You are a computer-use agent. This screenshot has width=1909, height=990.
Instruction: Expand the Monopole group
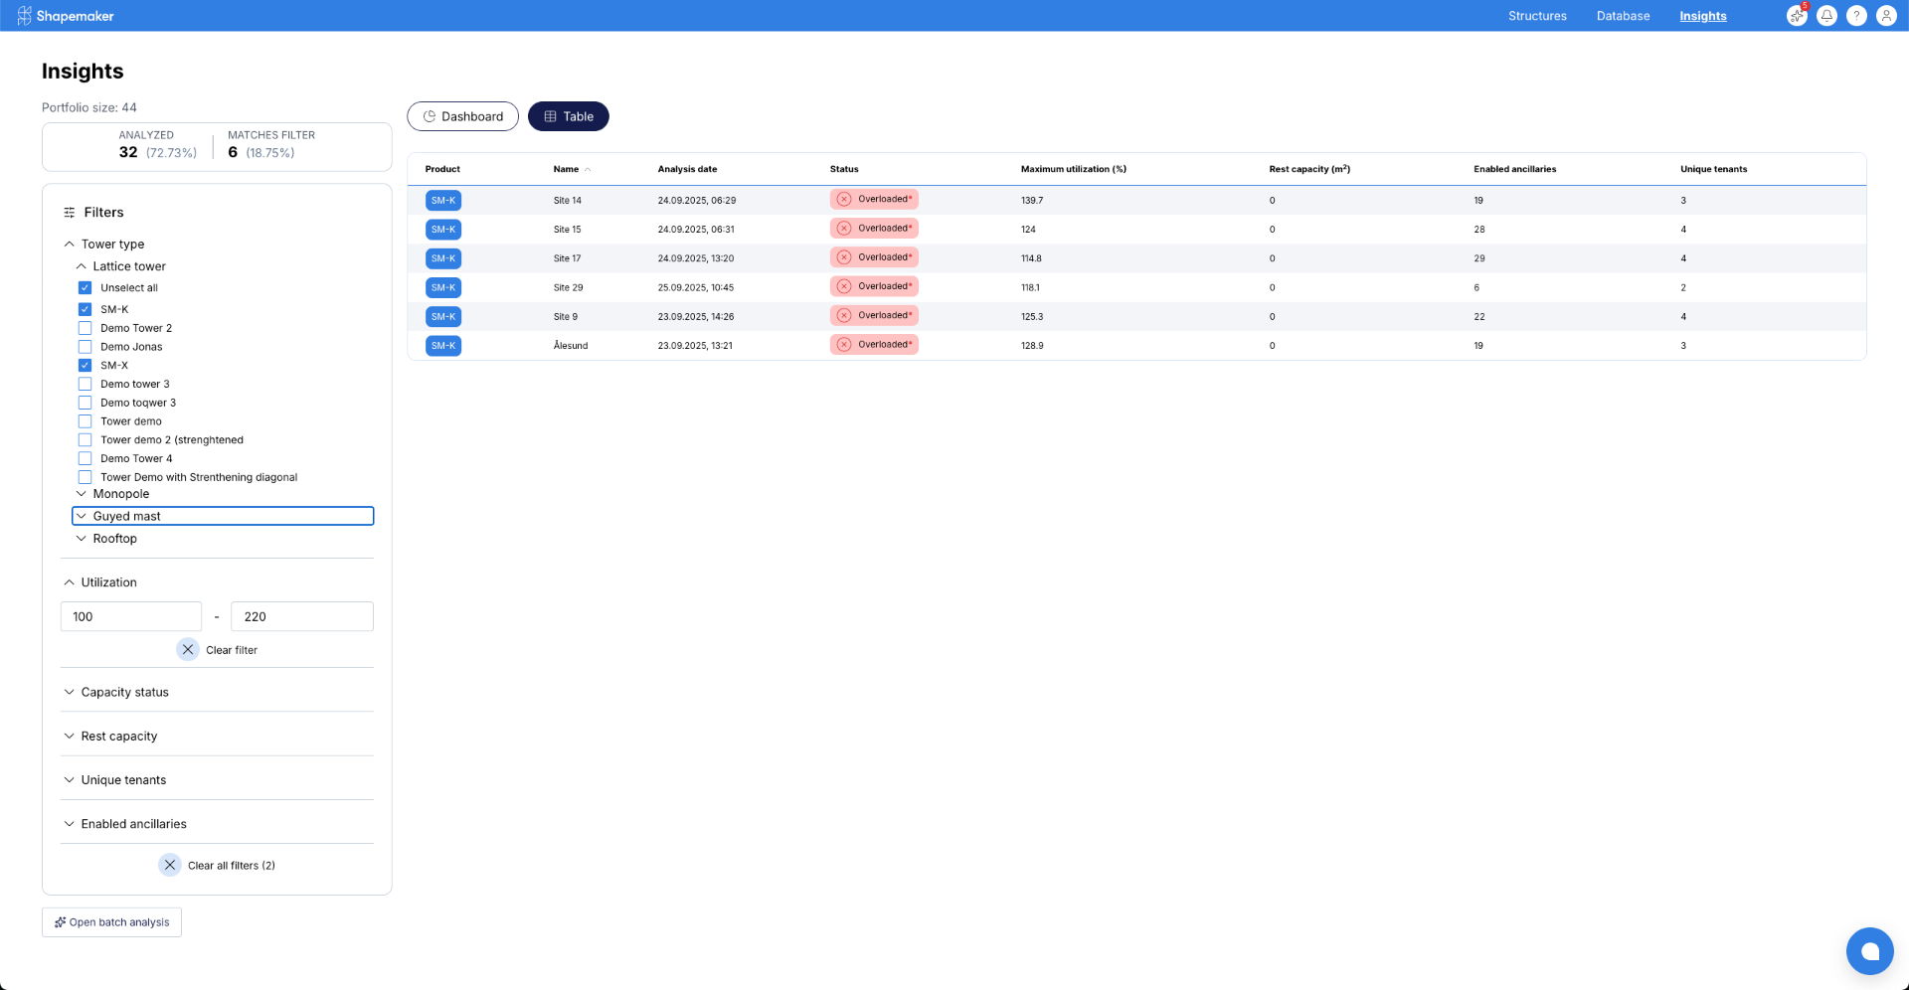click(82, 494)
